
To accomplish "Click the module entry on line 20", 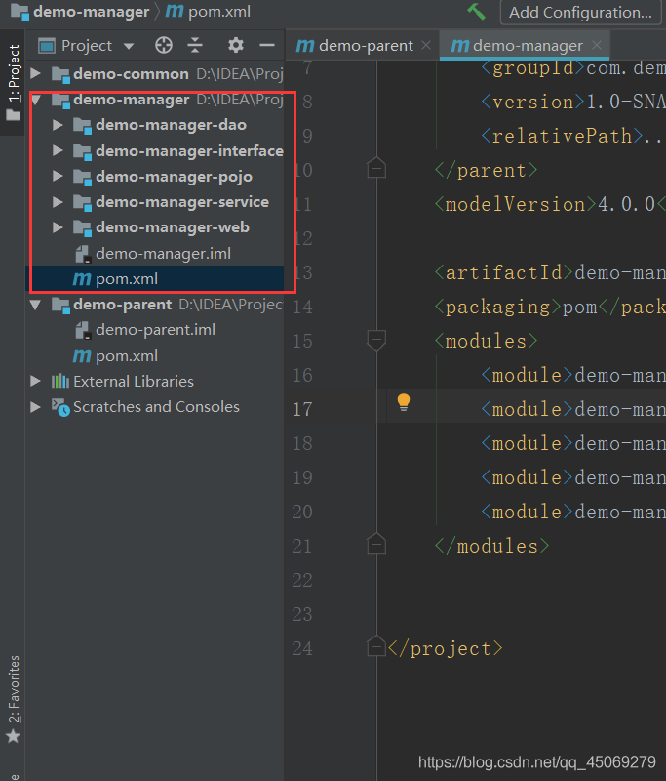I will 573,512.
